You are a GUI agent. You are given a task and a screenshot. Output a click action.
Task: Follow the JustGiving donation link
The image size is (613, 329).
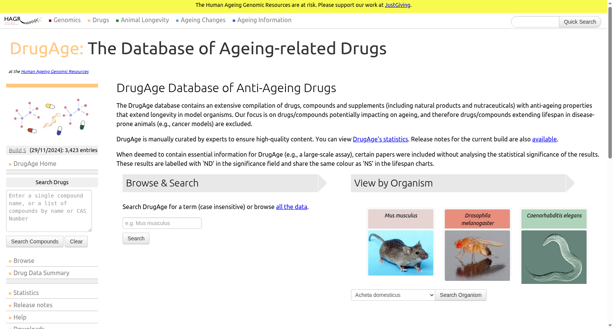pyautogui.click(x=397, y=5)
